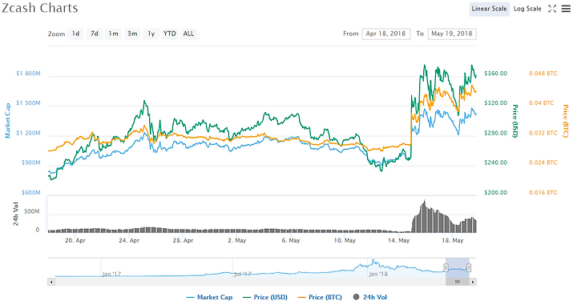Switch chart to Linear Scale
The height and width of the screenshot is (305, 577).
(489, 9)
